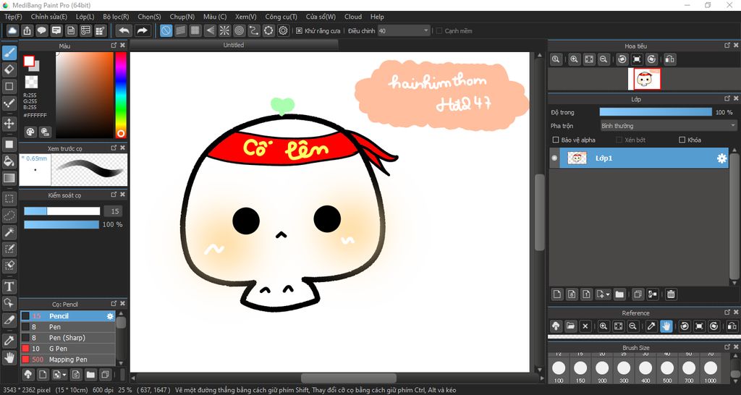Zoom in the Hoa tiêu navigator

(x=574, y=59)
